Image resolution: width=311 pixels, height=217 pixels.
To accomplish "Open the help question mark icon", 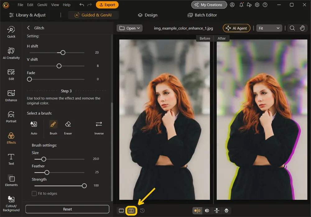I will click(265, 5).
